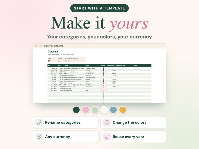Click the Any currency card
The image size is (199, 149).
(66, 137)
